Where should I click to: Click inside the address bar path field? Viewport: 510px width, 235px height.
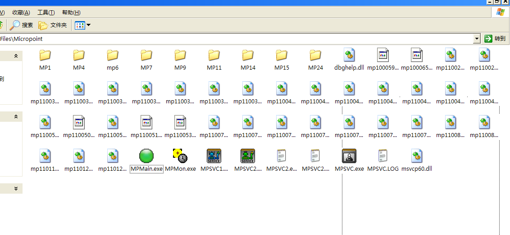tap(225, 39)
